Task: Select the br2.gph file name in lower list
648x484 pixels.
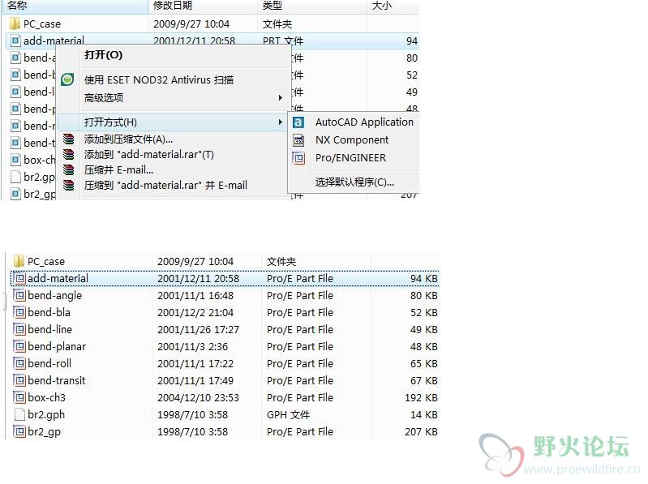Action: (46, 414)
